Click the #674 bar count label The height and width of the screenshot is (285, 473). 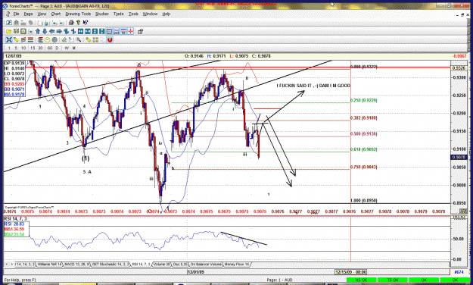pyautogui.click(x=459, y=272)
